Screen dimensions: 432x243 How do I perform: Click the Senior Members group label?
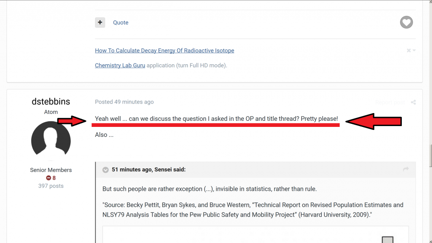click(51, 170)
